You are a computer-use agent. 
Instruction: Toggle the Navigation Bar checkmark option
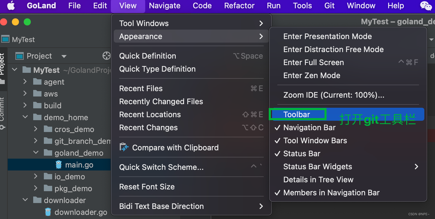[309, 128]
